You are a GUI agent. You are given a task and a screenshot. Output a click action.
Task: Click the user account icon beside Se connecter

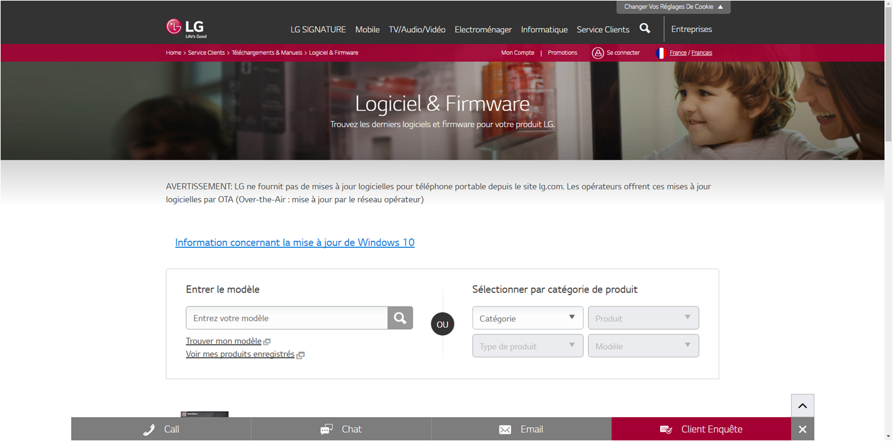click(x=598, y=53)
